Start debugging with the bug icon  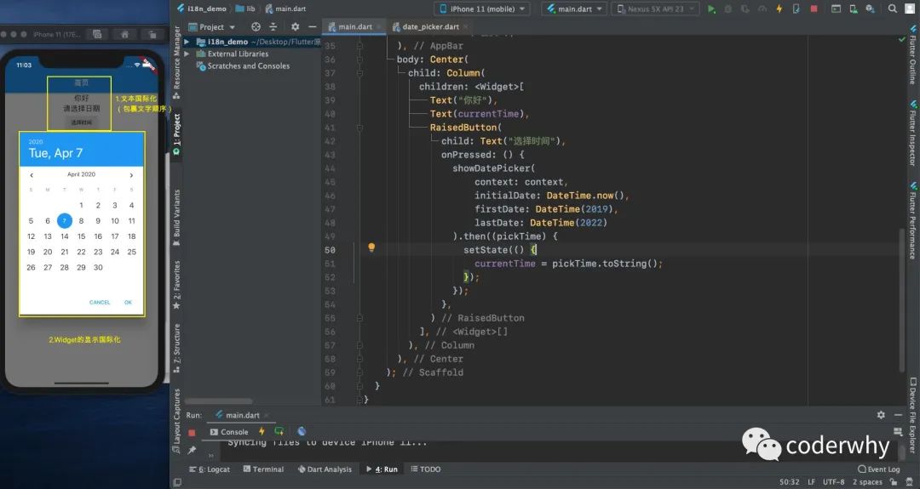[x=728, y=9]
